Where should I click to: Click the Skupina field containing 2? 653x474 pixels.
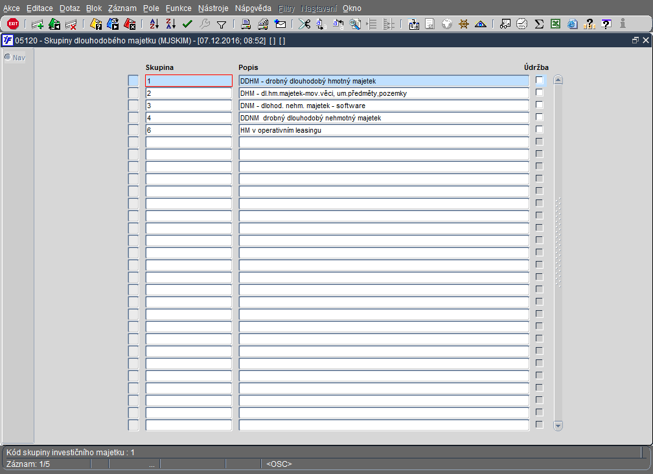[x=189, y=93]
